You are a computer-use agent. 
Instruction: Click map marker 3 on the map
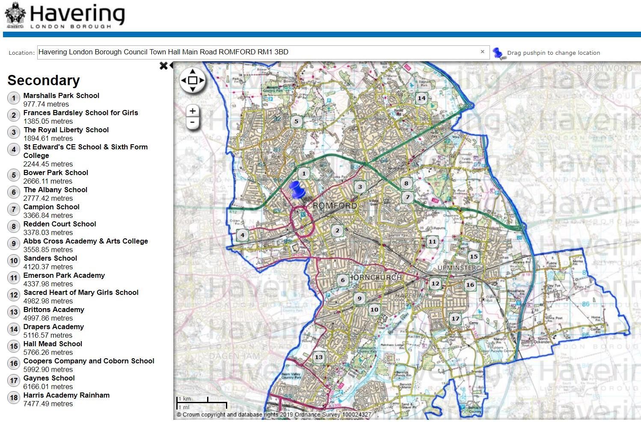360,187
